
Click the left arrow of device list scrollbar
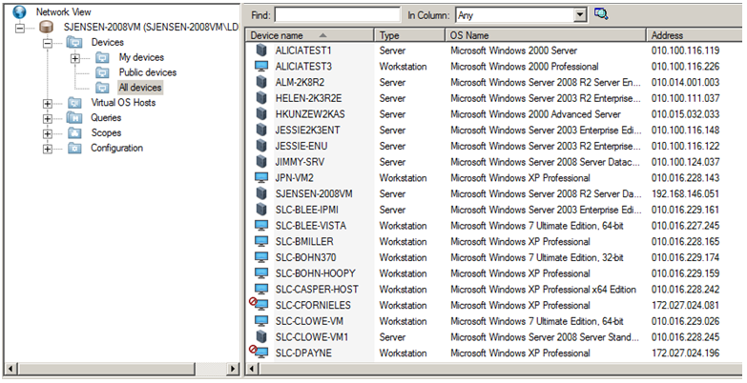click(253, 369)
